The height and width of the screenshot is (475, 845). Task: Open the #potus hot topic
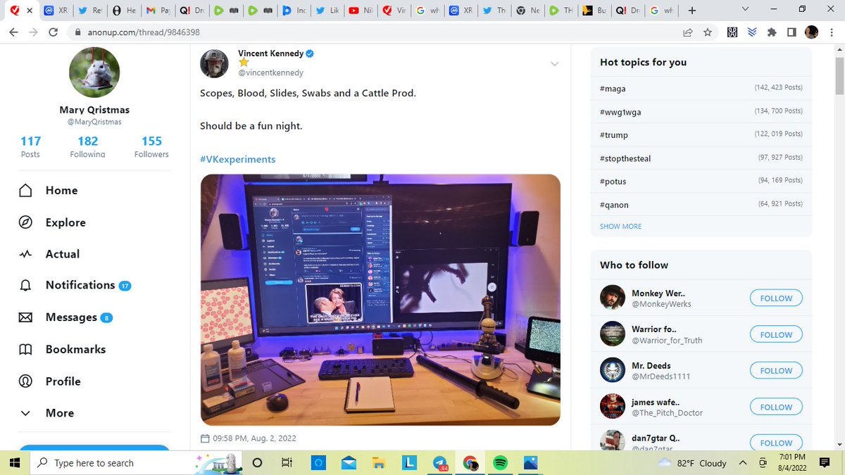click(x=613, y=182)
